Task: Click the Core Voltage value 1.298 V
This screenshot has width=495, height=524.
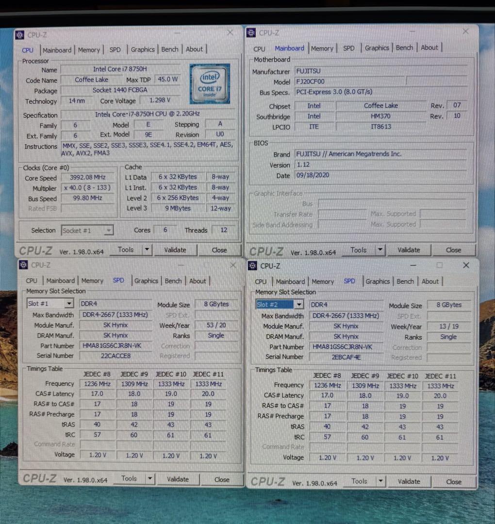Action: click(160, 100)
